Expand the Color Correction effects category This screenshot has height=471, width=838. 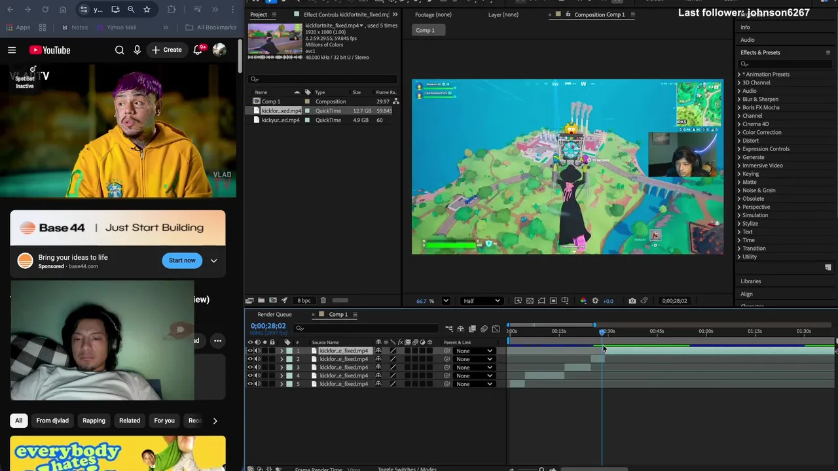tap(739, 132)
